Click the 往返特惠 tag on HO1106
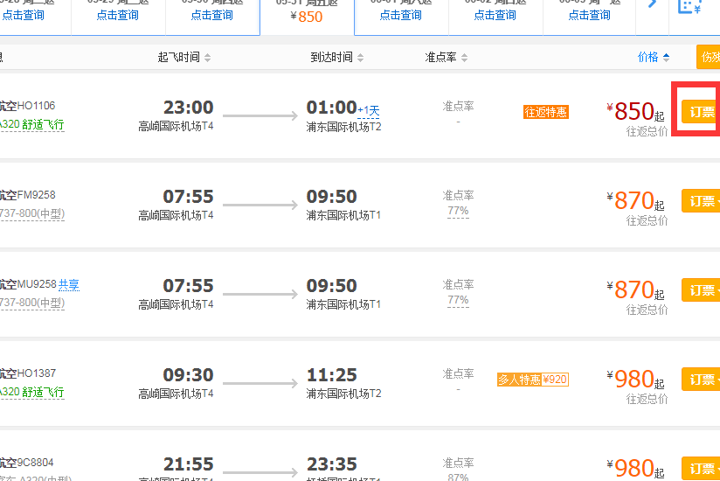The image size is (720, 481). coord(546,112)
